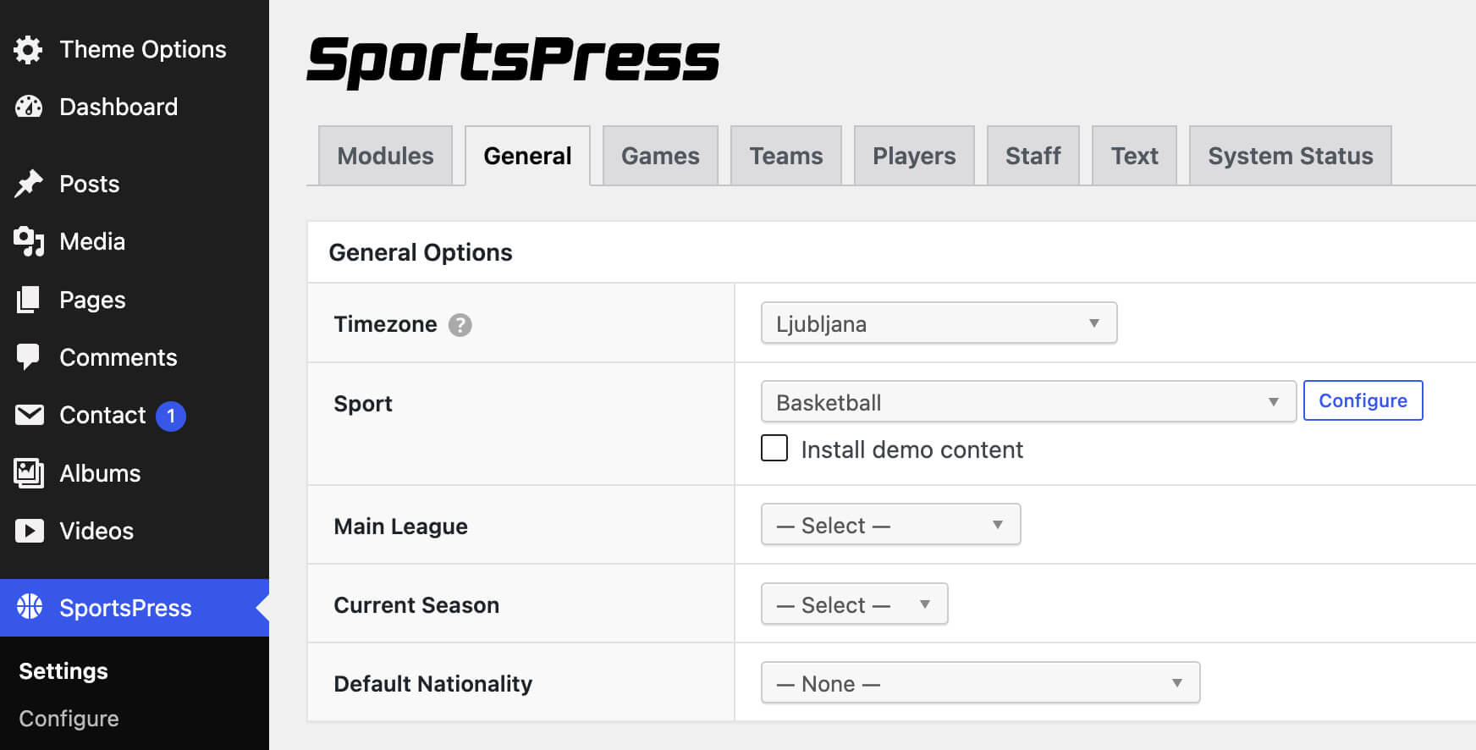Click the SportsPress basketball icon
The width and height of the screenshot is (1476, 750).
click(30, 606)
